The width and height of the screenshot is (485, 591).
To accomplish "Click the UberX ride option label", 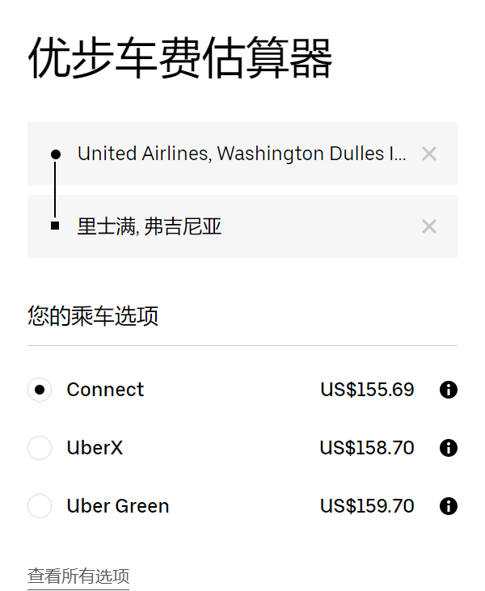I will pyautogui.click(x=95, y=448).
